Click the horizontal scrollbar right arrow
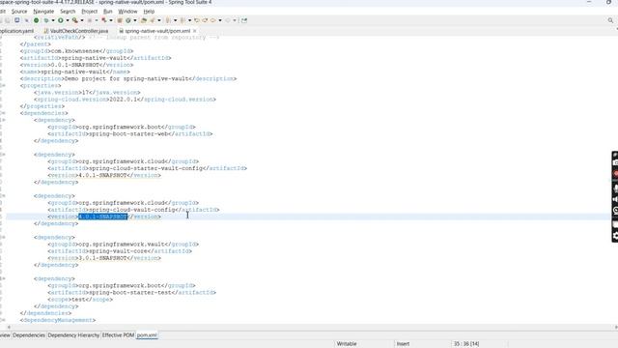This screenshot has height=348, width=618. (616, 327)
